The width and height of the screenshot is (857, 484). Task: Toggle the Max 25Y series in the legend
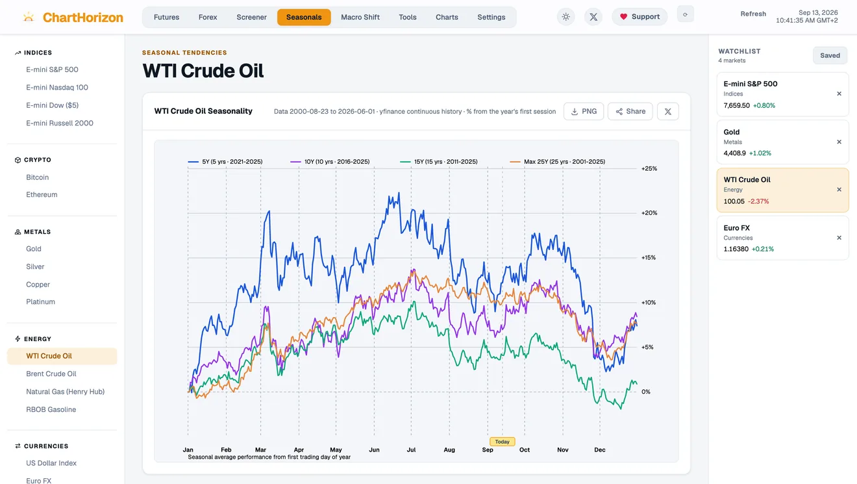coord(558,162)
